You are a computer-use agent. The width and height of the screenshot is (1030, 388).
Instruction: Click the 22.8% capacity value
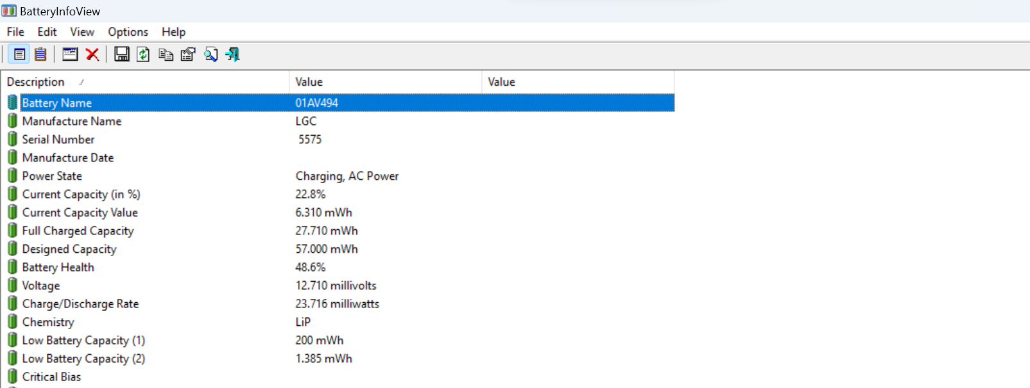(x=311, y=194)
